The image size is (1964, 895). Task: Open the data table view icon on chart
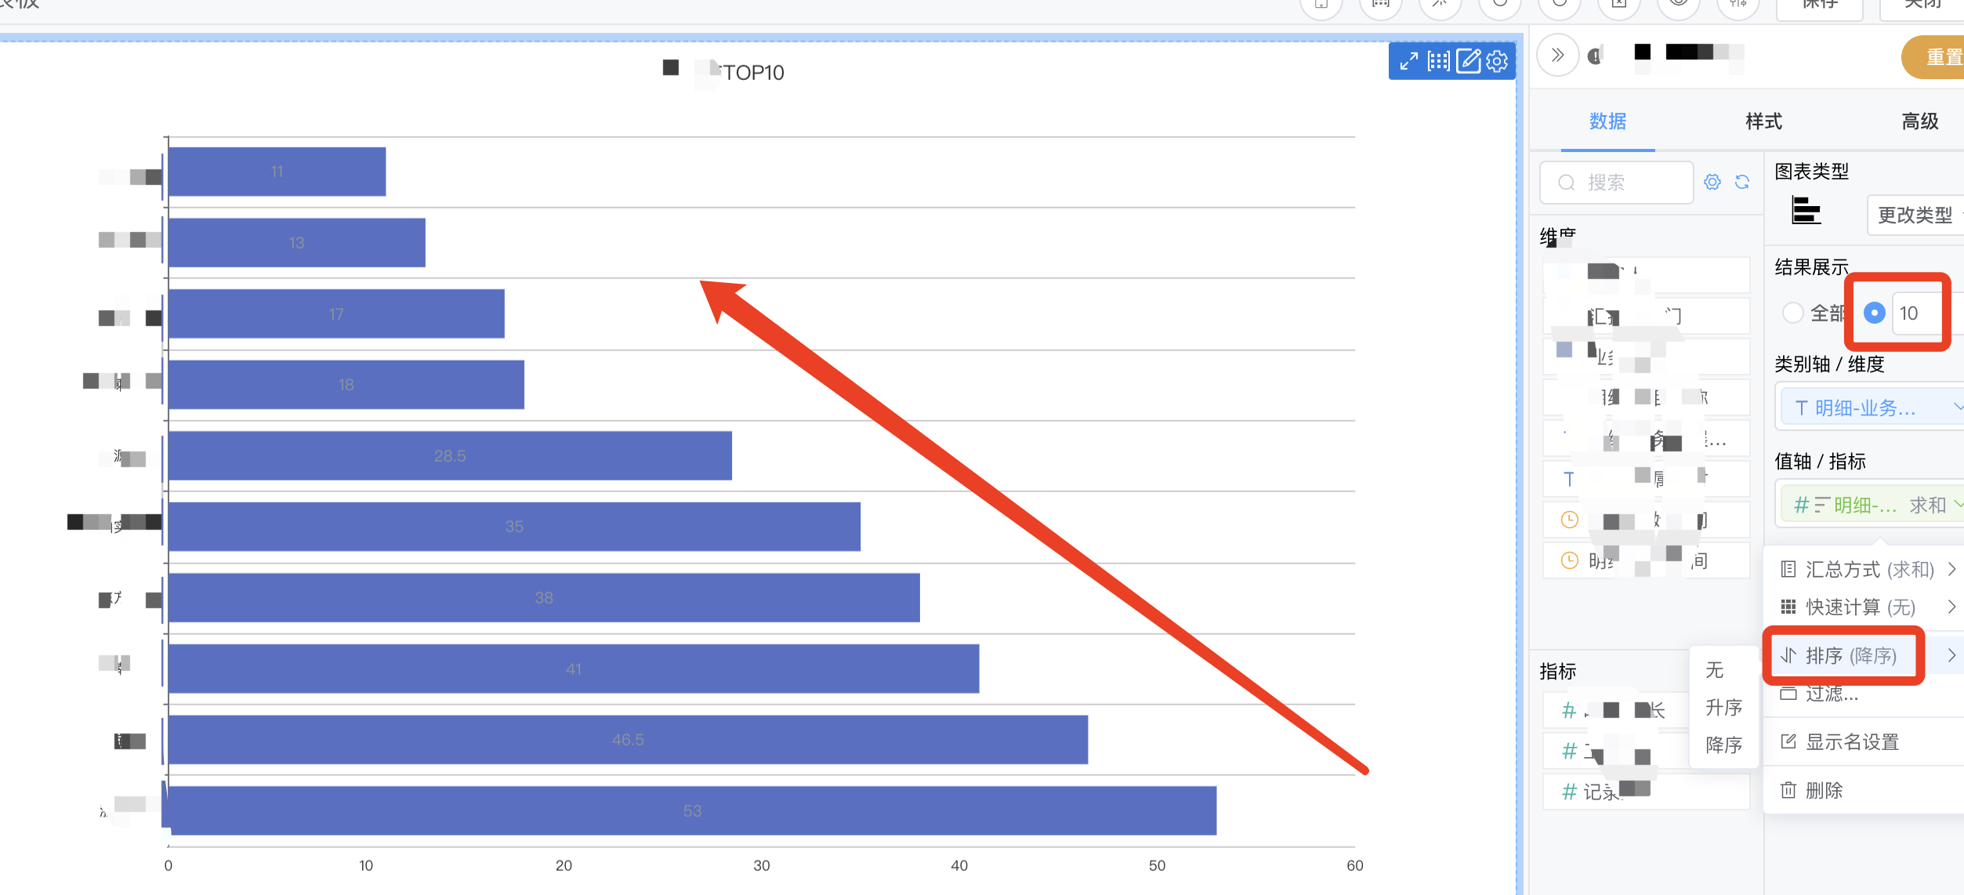(x=1438, y=61)
